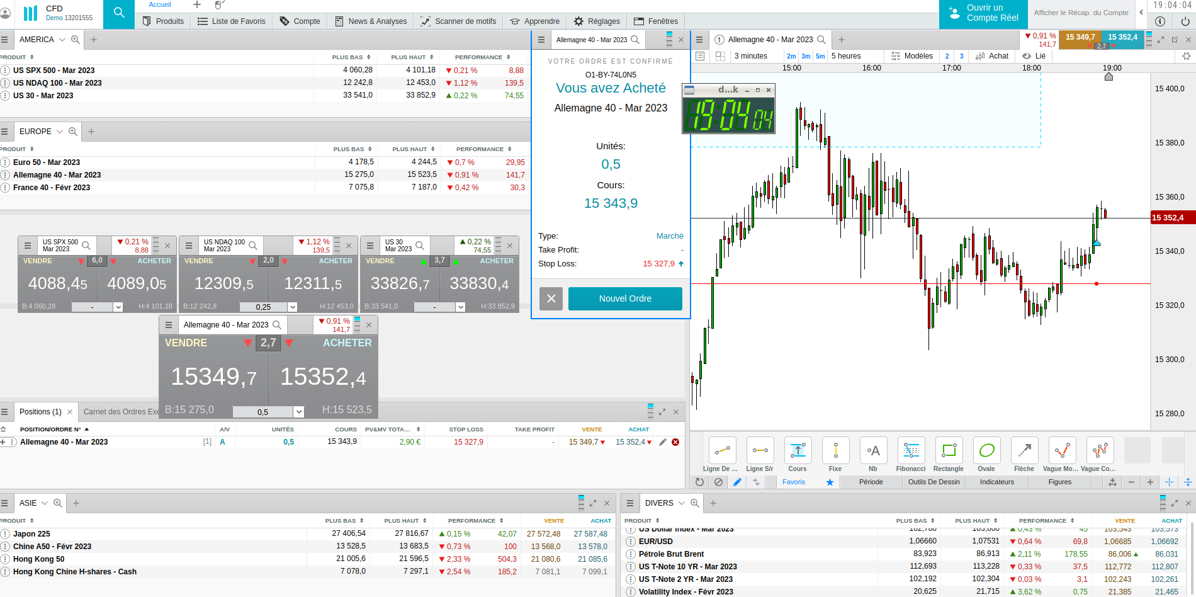1196x597 pixels.
Task: Open the EUROPE watchlist dropdown
Action: pyautogui.click(x=60, y=132)
